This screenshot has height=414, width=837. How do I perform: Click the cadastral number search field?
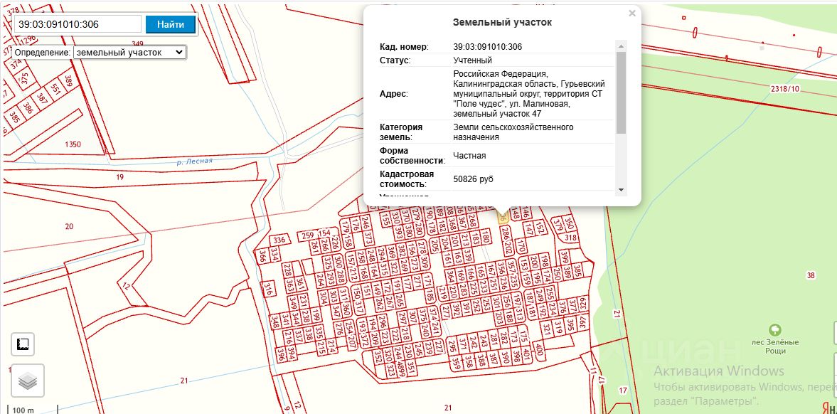tap(77, 24)
